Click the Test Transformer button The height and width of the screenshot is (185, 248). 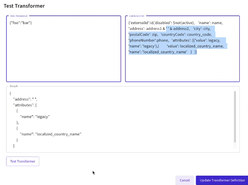tap(22, 161)
